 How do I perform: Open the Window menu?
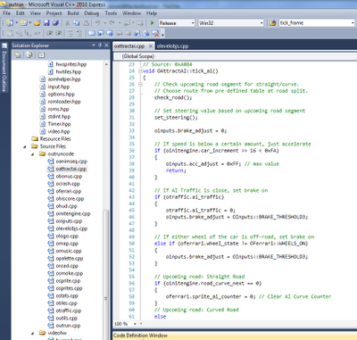click(131, 13)
